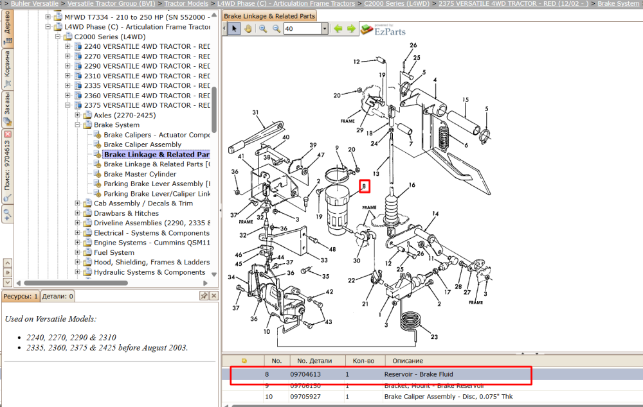643x407 pixels.
Task: Follow the C2000 Series (L4WD) breadcrumb link
Action: tap(397, 3)
